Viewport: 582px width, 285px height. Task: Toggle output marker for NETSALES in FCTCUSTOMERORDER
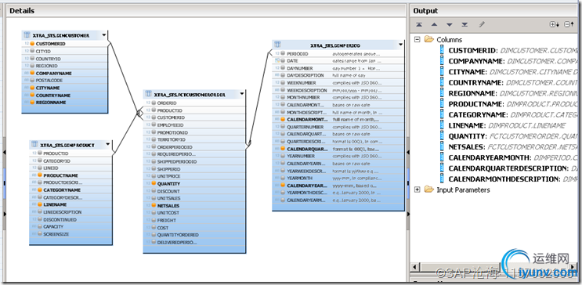(x=154, y=205)
